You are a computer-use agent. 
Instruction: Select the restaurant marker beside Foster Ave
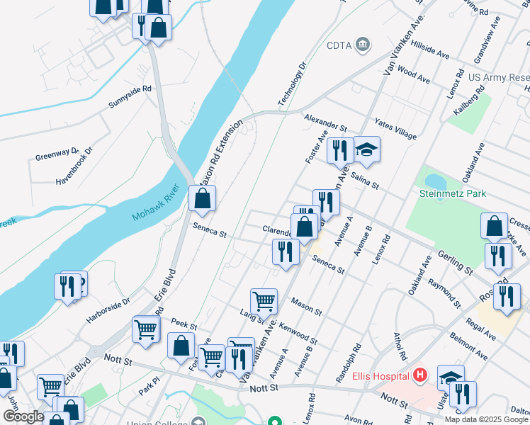coord(340,152)
